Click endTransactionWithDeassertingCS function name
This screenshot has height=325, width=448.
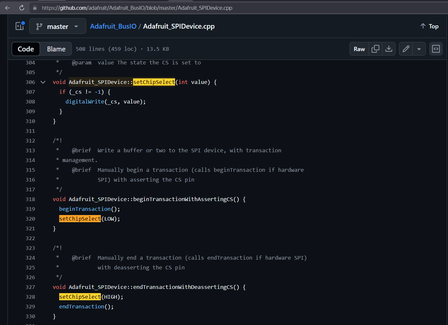183,287
